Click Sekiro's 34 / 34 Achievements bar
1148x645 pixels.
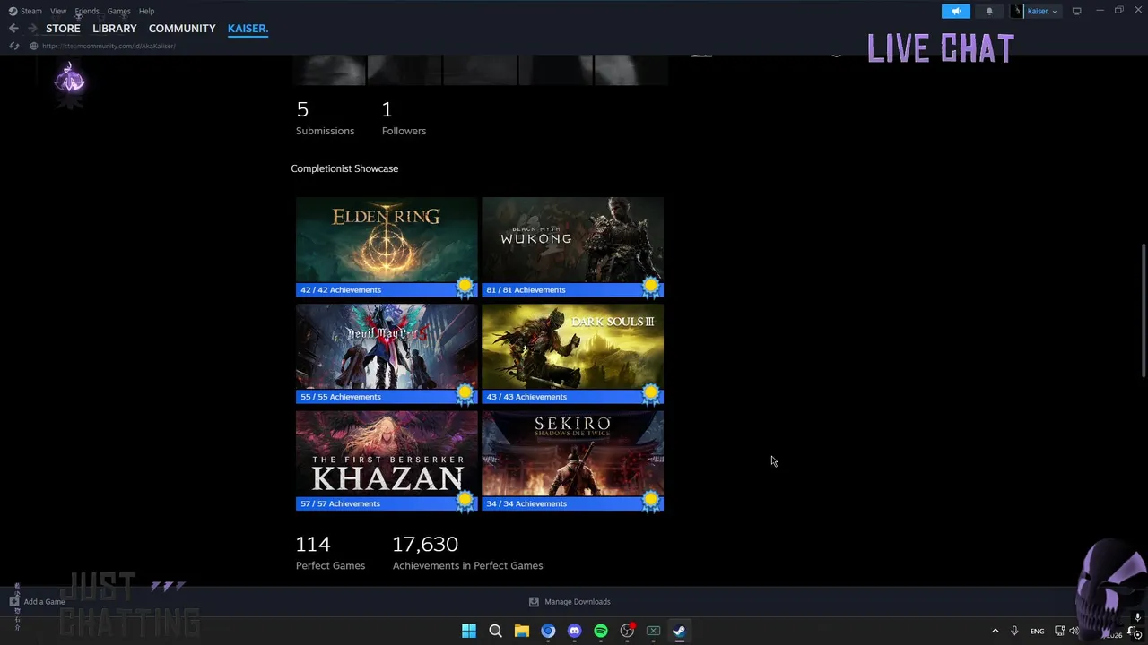572,503
